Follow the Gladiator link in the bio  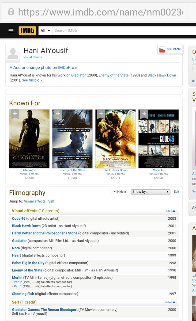pos(78,75)
